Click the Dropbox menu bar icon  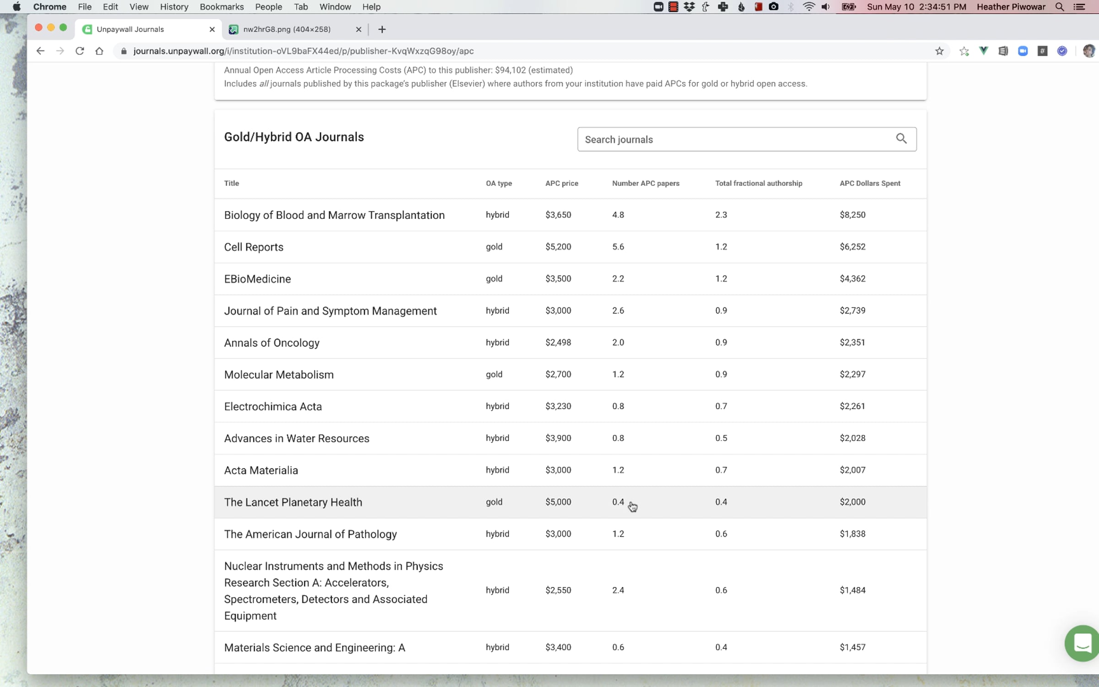(689, 7)
